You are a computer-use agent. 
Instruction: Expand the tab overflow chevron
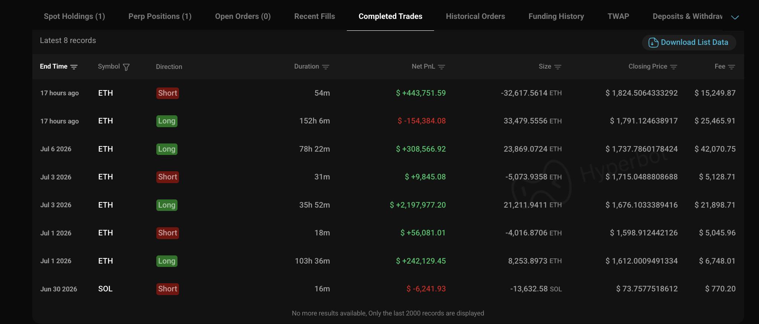[x=735, y=17]
